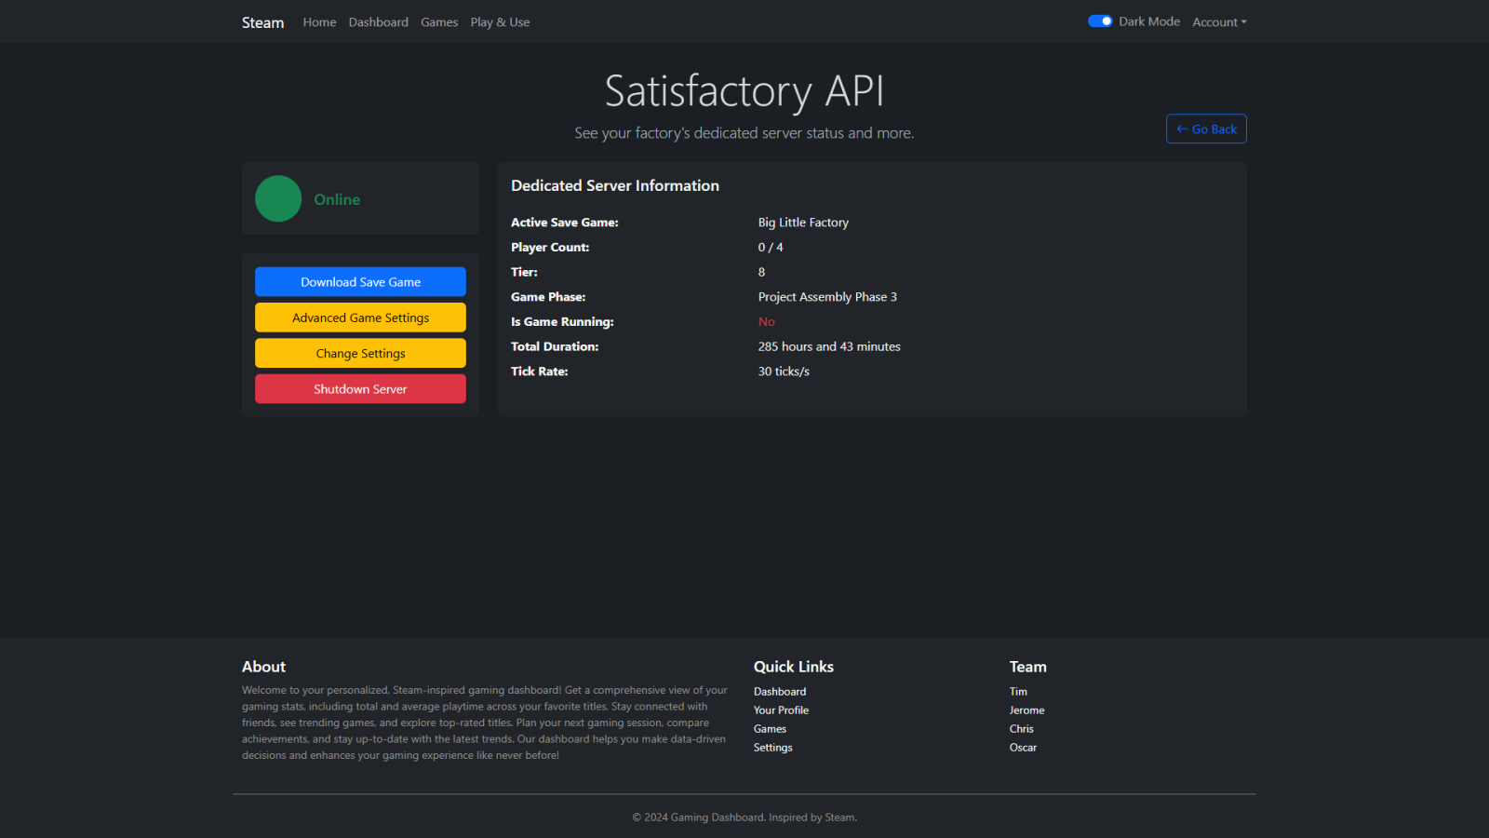This screenshot has height=838, width=1489.
Task: Select Dashboard in the navigation bar
Action: [378, 21]
